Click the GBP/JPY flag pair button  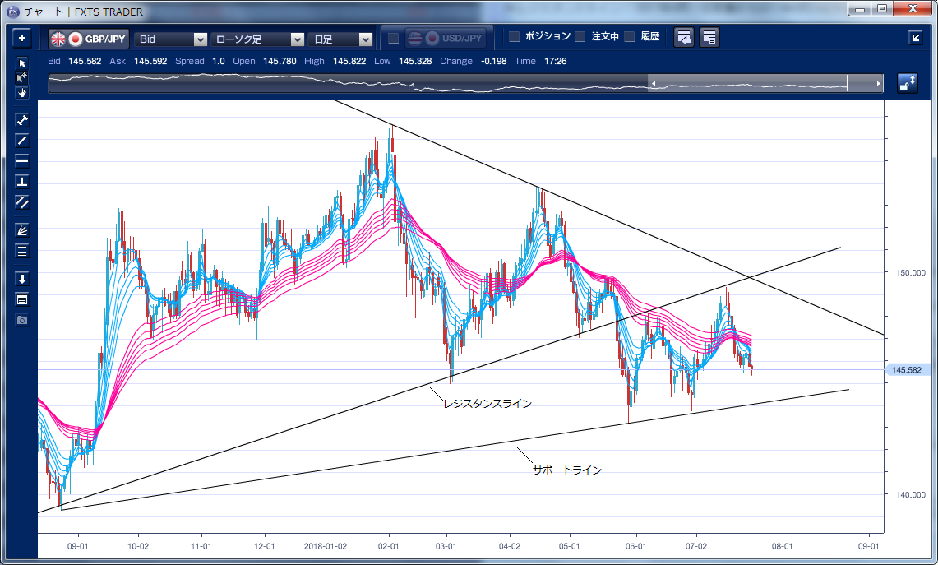pyautogui.click(x=89, y=39)
